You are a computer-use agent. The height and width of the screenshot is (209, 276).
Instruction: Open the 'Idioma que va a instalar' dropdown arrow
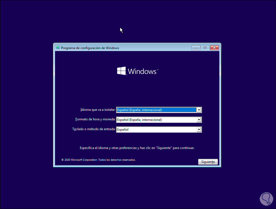(x=199, y=110)
